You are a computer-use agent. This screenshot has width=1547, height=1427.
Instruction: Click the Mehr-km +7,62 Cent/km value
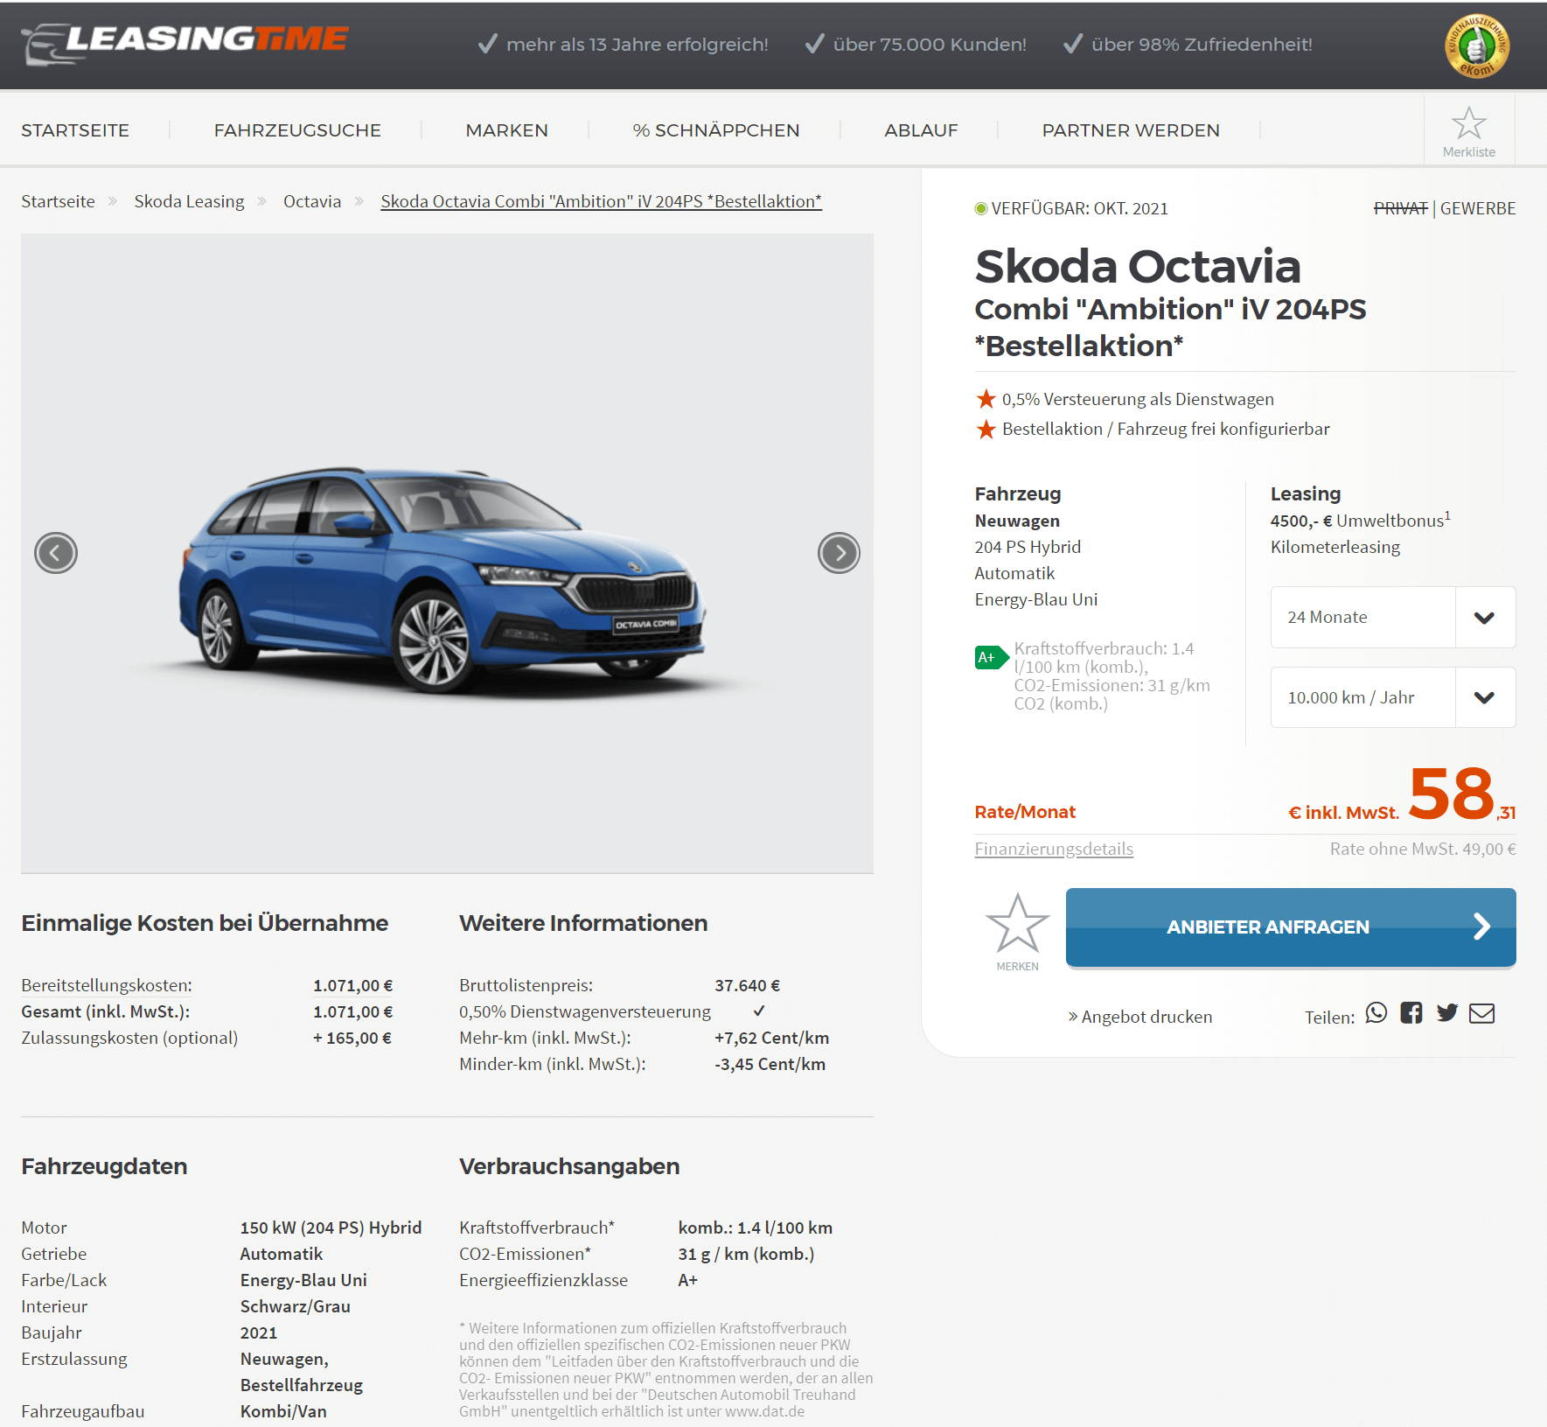click(x=771, y=1038)
